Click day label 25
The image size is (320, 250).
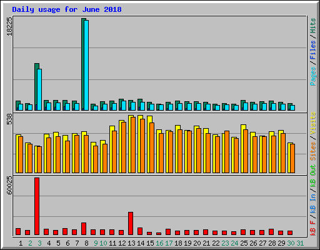click(244, 243)
